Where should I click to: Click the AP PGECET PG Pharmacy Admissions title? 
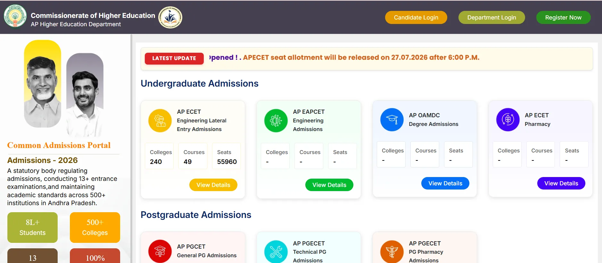426,252
